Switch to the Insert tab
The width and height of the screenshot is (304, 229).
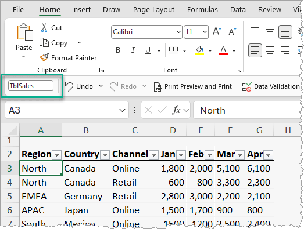click(x=81, y=9)
